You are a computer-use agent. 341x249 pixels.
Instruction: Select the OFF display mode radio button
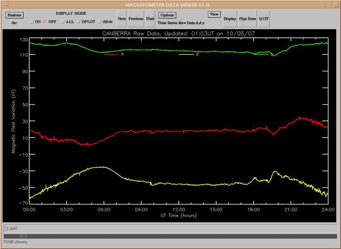45,22
